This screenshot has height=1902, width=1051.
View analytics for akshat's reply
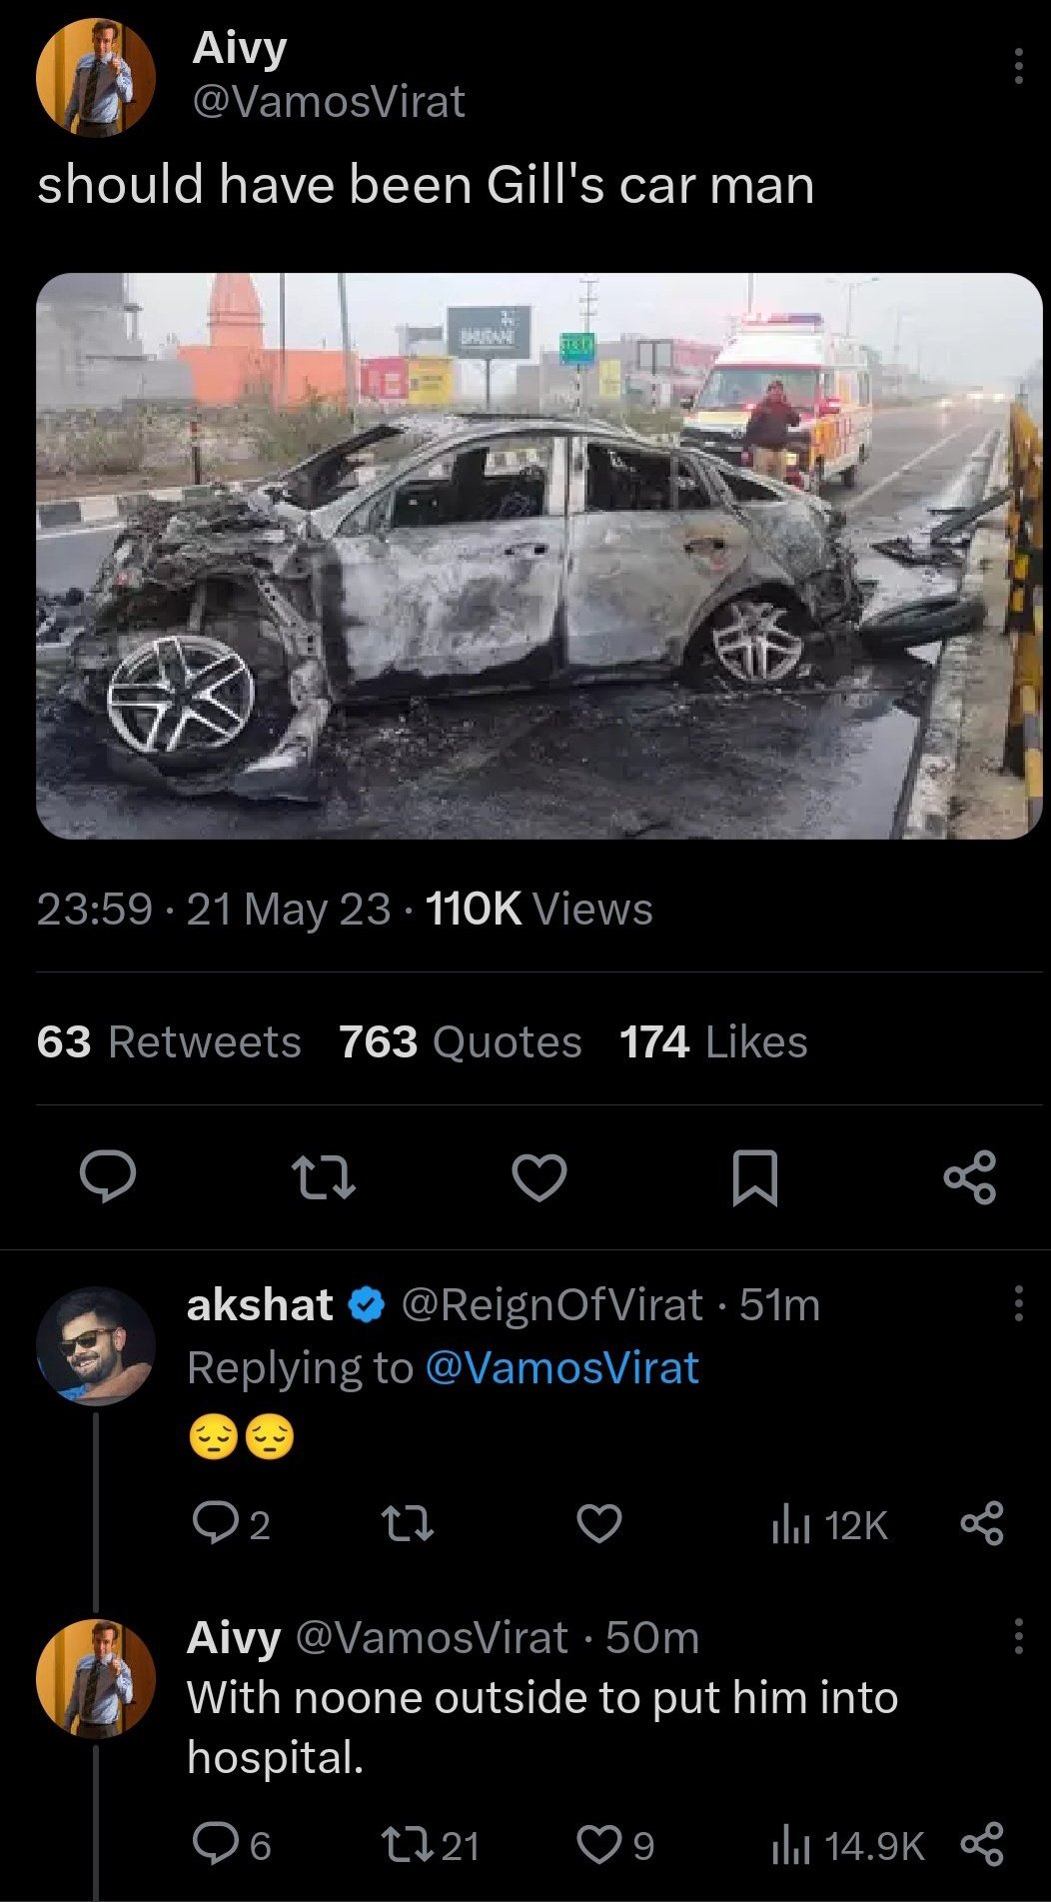coord(829,1525)
